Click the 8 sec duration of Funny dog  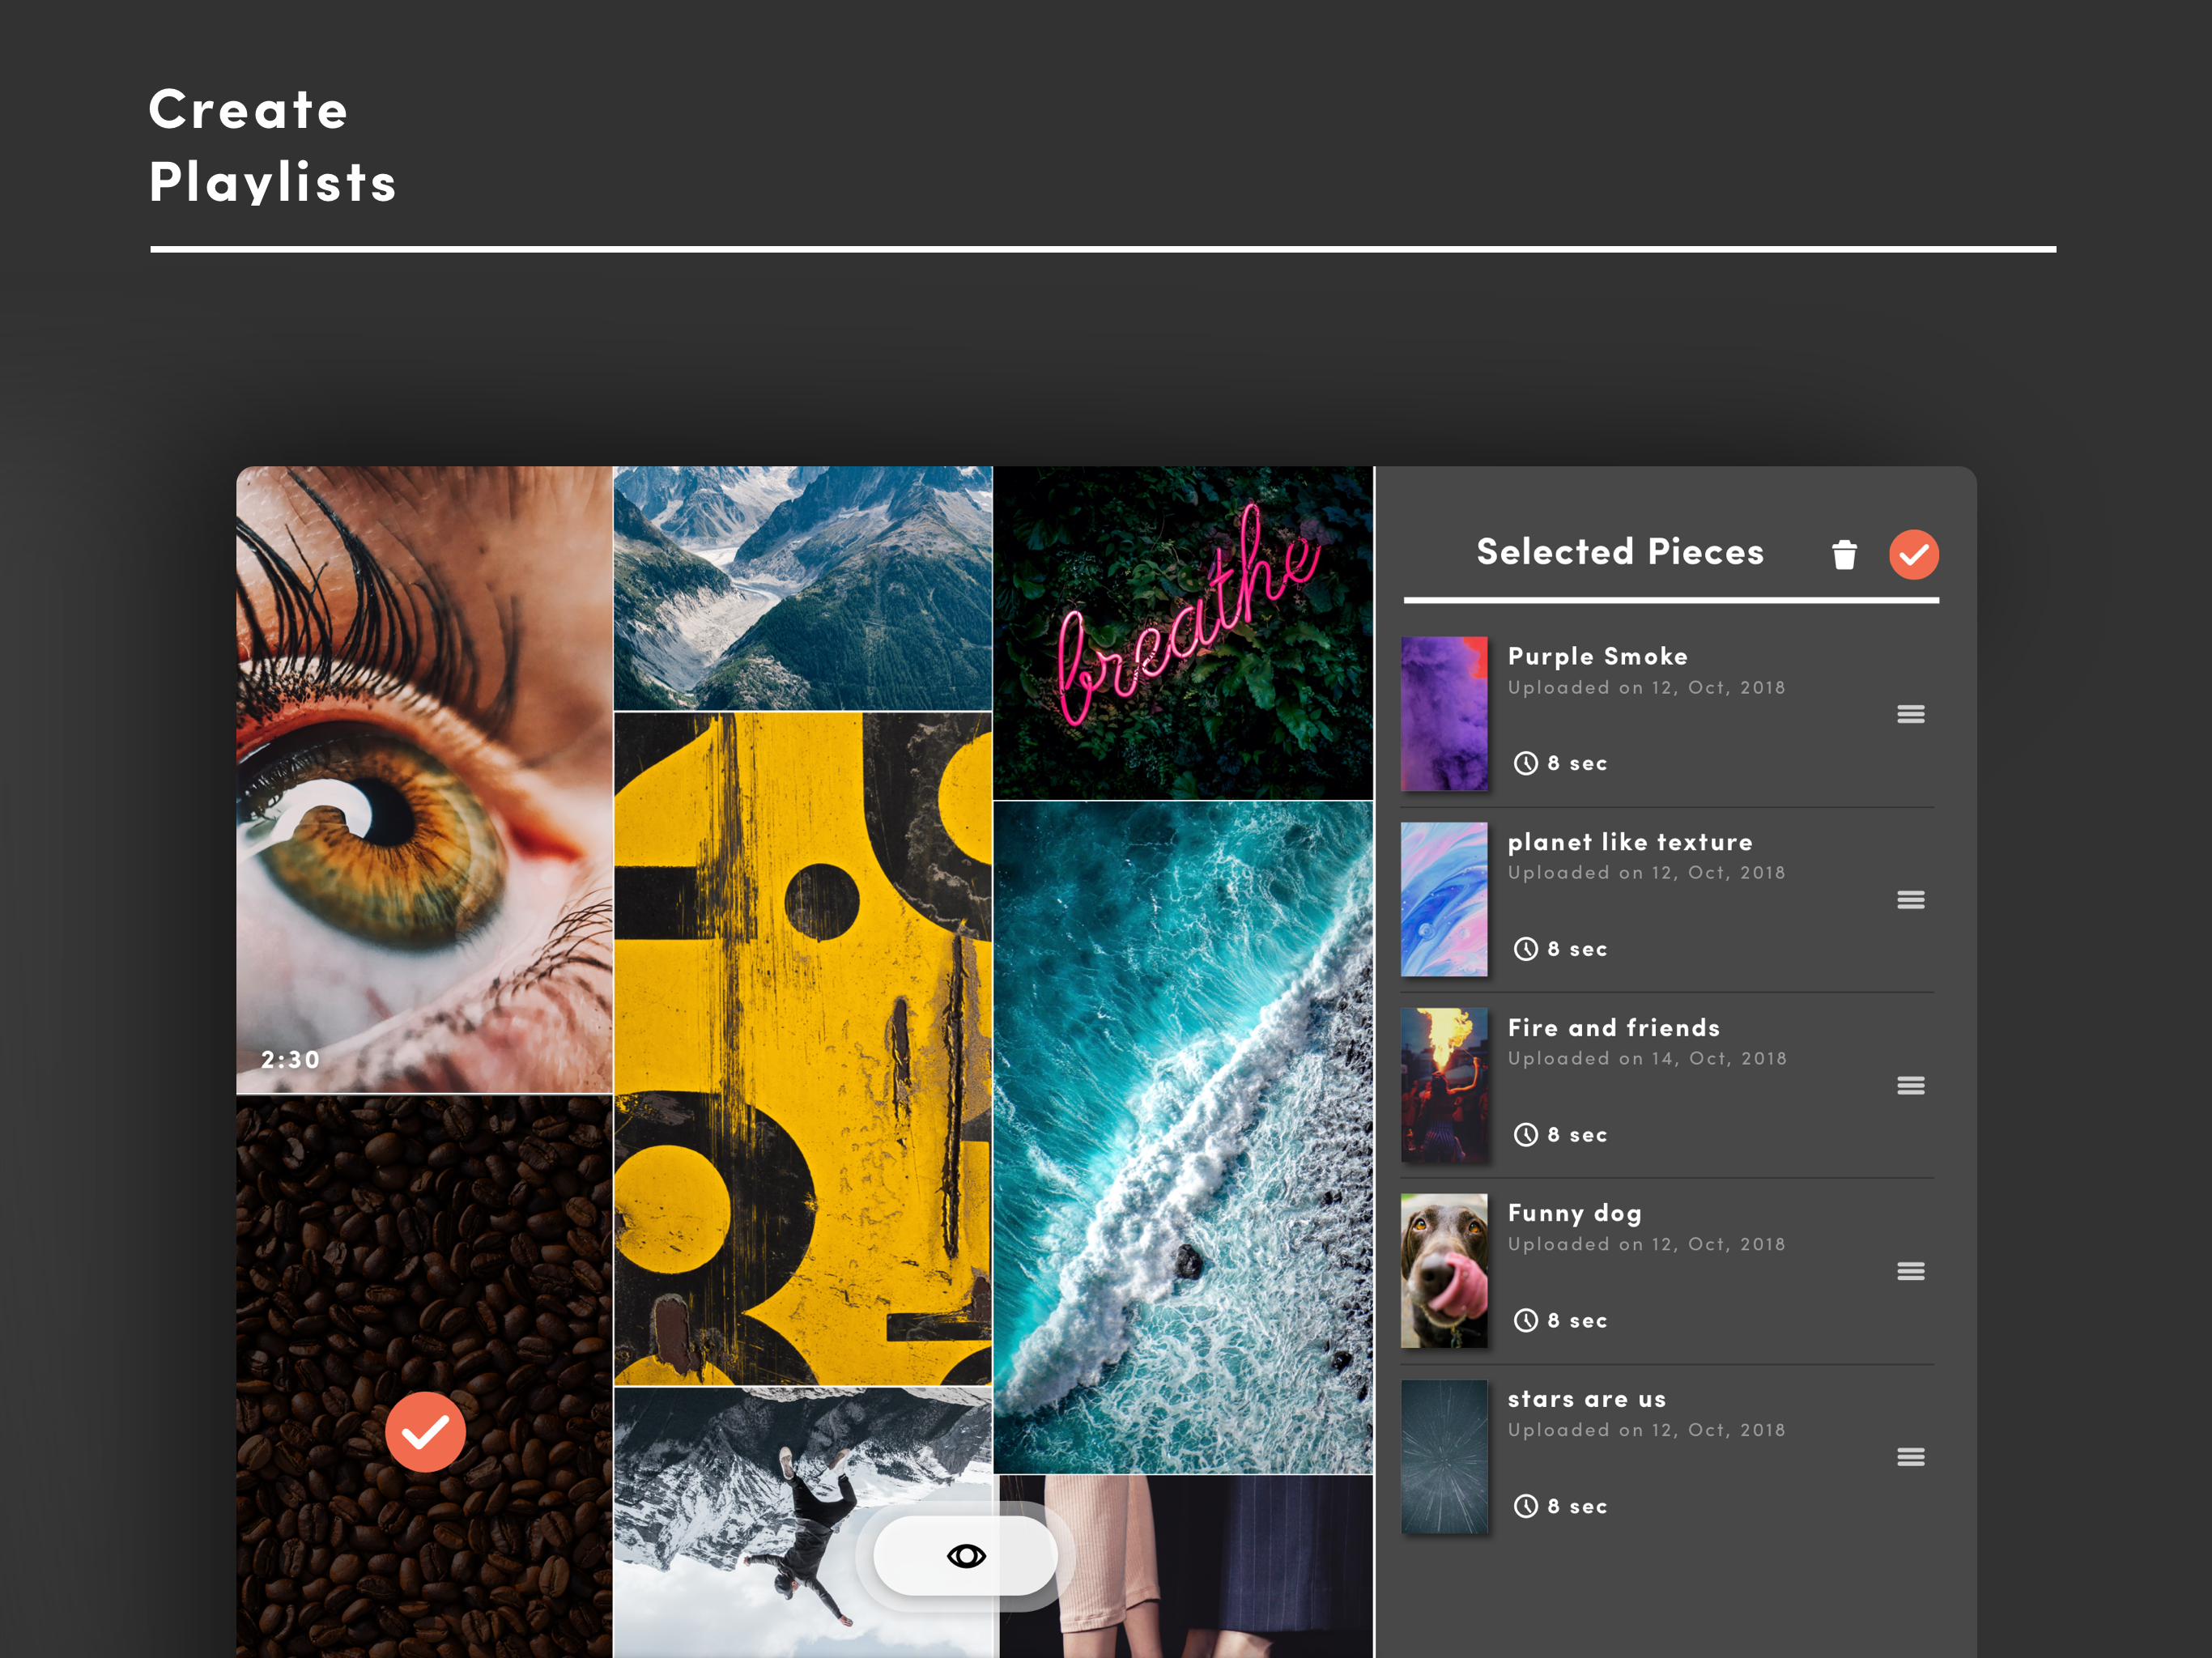tap(1577, 1321)
